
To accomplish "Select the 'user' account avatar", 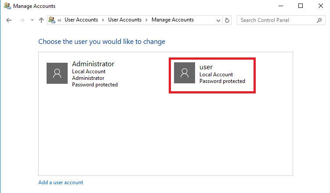I will (185, 72).
